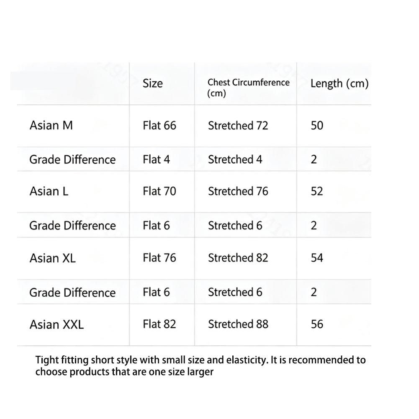Click the Size column header
This screenshot has width=419, height=419.
153,83
